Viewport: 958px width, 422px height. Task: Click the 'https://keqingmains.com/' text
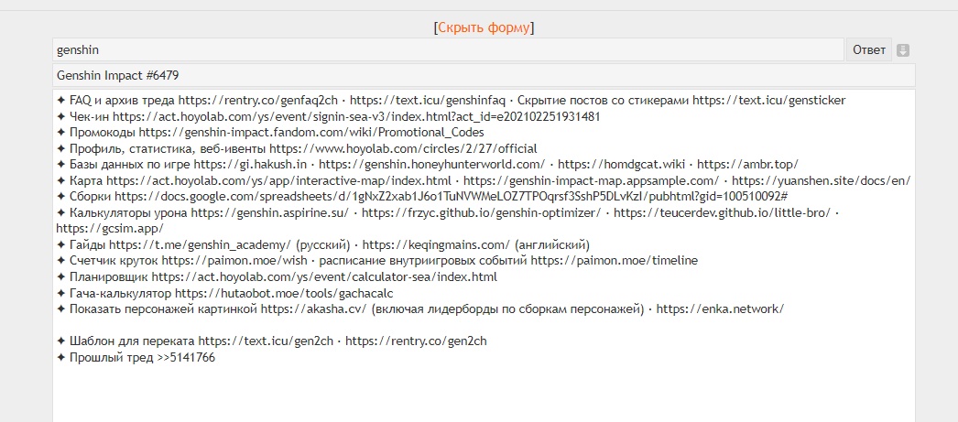[x=436, y=244]
